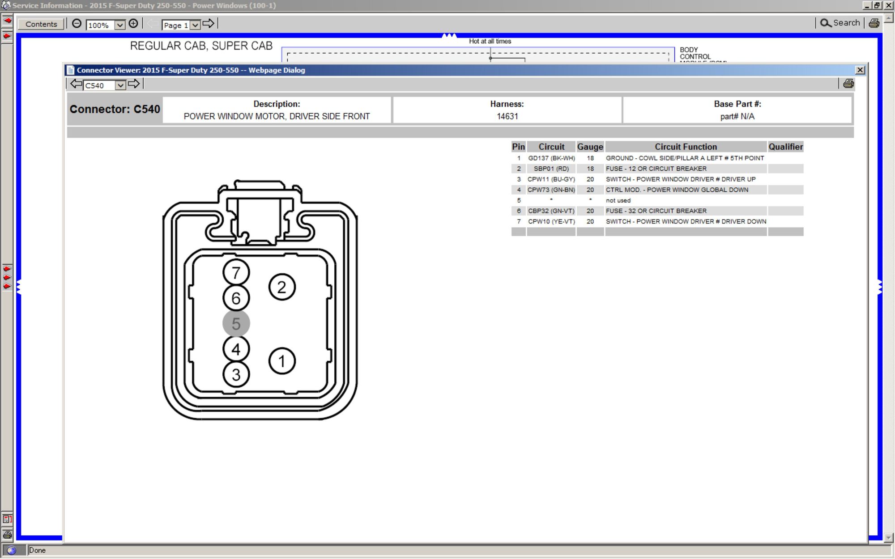Select pin 5 in connector diagram
Viewport: 895px width, 559px height.
click(236, 323)
